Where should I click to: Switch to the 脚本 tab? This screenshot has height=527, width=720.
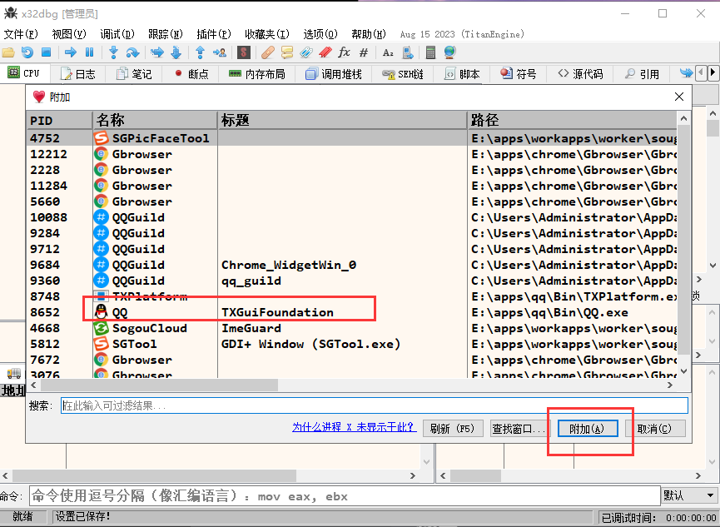tap(461, 74)
